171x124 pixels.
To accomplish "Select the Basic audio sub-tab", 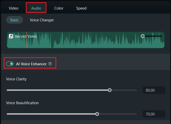I will (15, 20).
